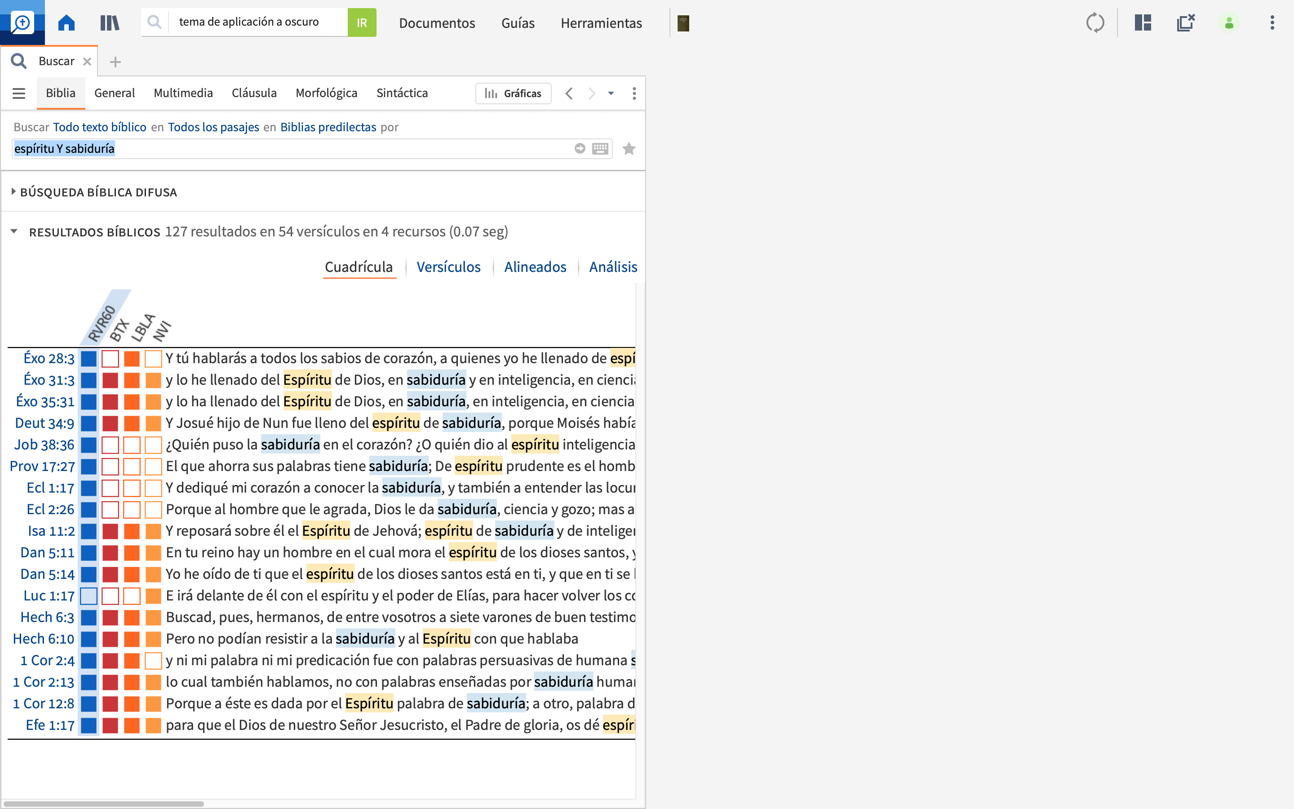Image resolution: width=1294 pixels, height=809 pixels.
Task: Click the run search arrow icon in query box
Action: 580,148
